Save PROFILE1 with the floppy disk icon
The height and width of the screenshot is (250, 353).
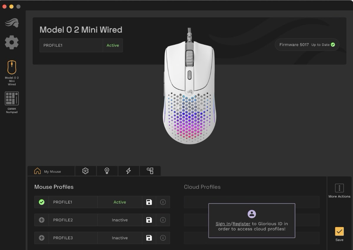pyautogui.click(x=149, y=202)
